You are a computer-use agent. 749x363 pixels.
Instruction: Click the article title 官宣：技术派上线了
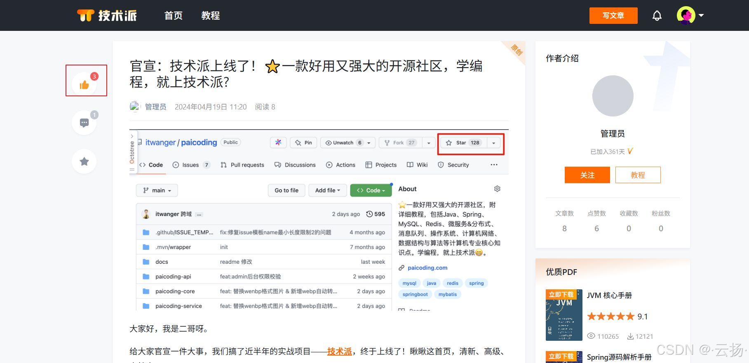coord(306,74)
